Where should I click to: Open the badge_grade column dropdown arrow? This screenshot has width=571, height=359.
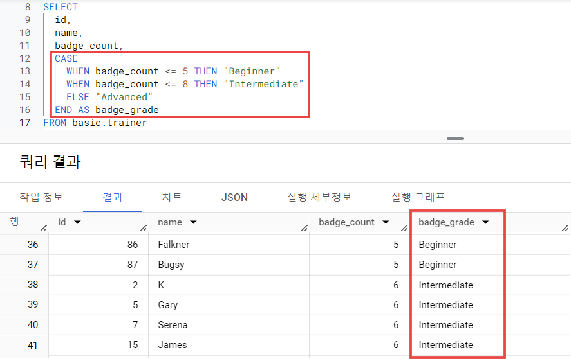click(485, 222)
